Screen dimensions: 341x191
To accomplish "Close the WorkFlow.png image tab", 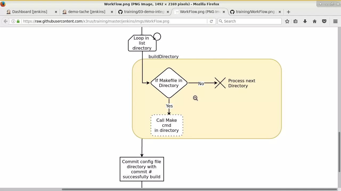I will click(224, 12).
